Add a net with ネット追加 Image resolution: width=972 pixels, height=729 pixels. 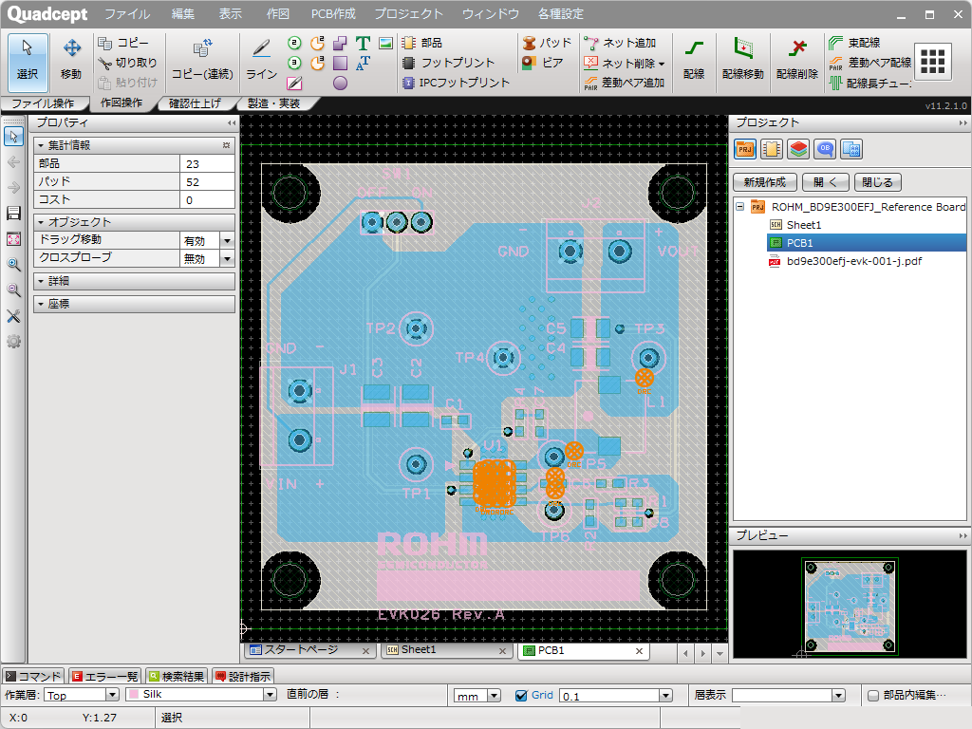620,43
